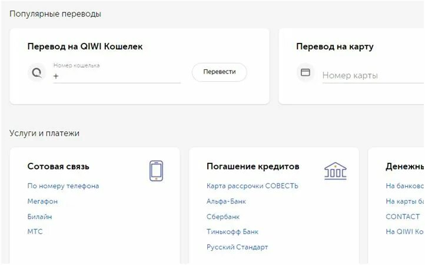Screen dimensions: 425x265
Task: Open the Русский Стандарт link
Action: pyautogui.click(x=237, y=247)
